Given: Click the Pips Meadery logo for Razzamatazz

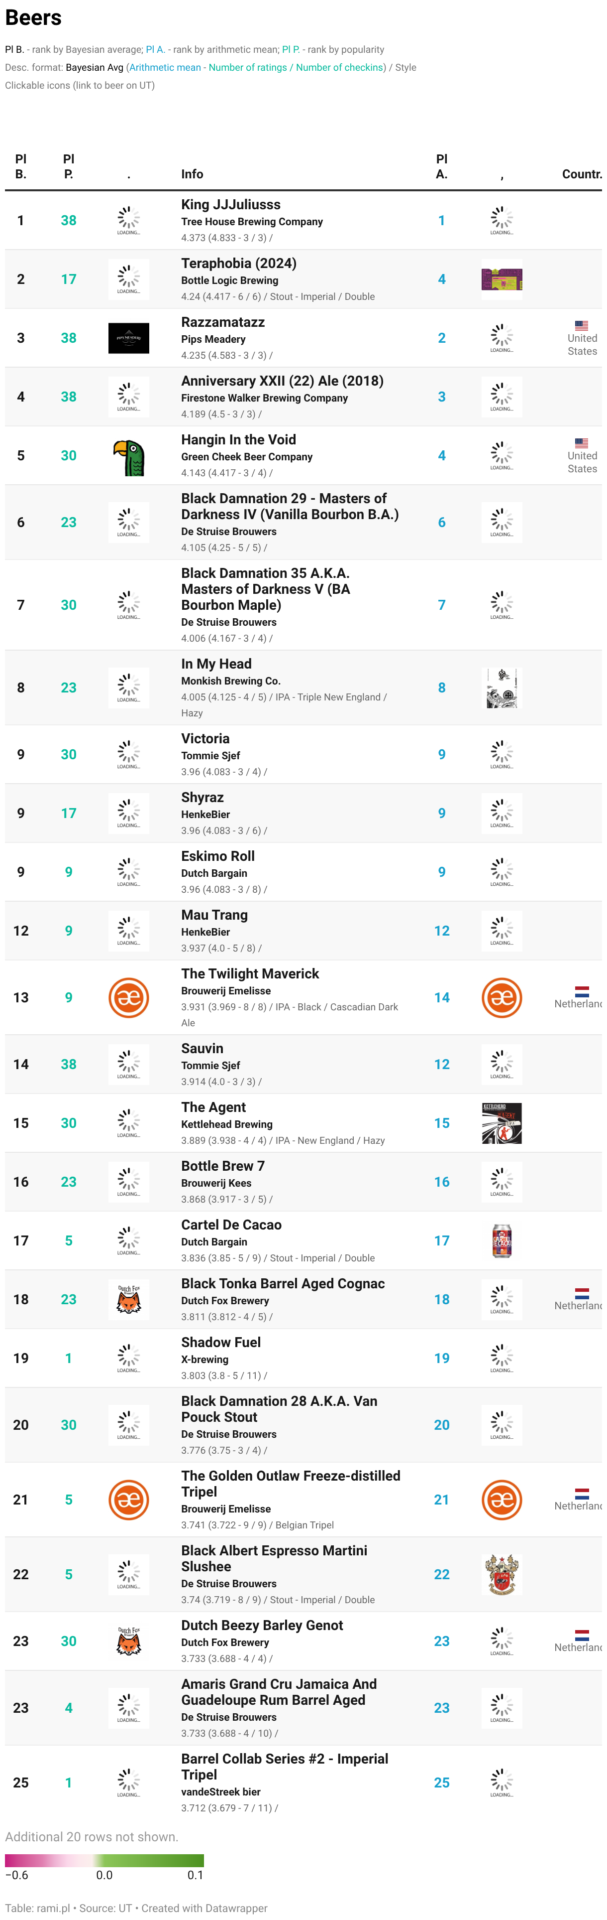Looking at the screenshot, I should (129, 338).
